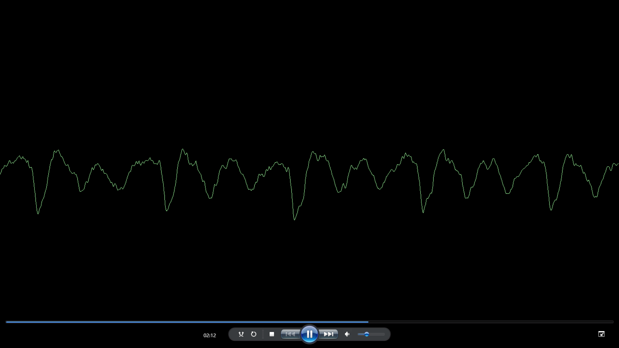
Task: Mute the audio with the speaker icon
Action: pyautogui.click(x=347, y=334)
